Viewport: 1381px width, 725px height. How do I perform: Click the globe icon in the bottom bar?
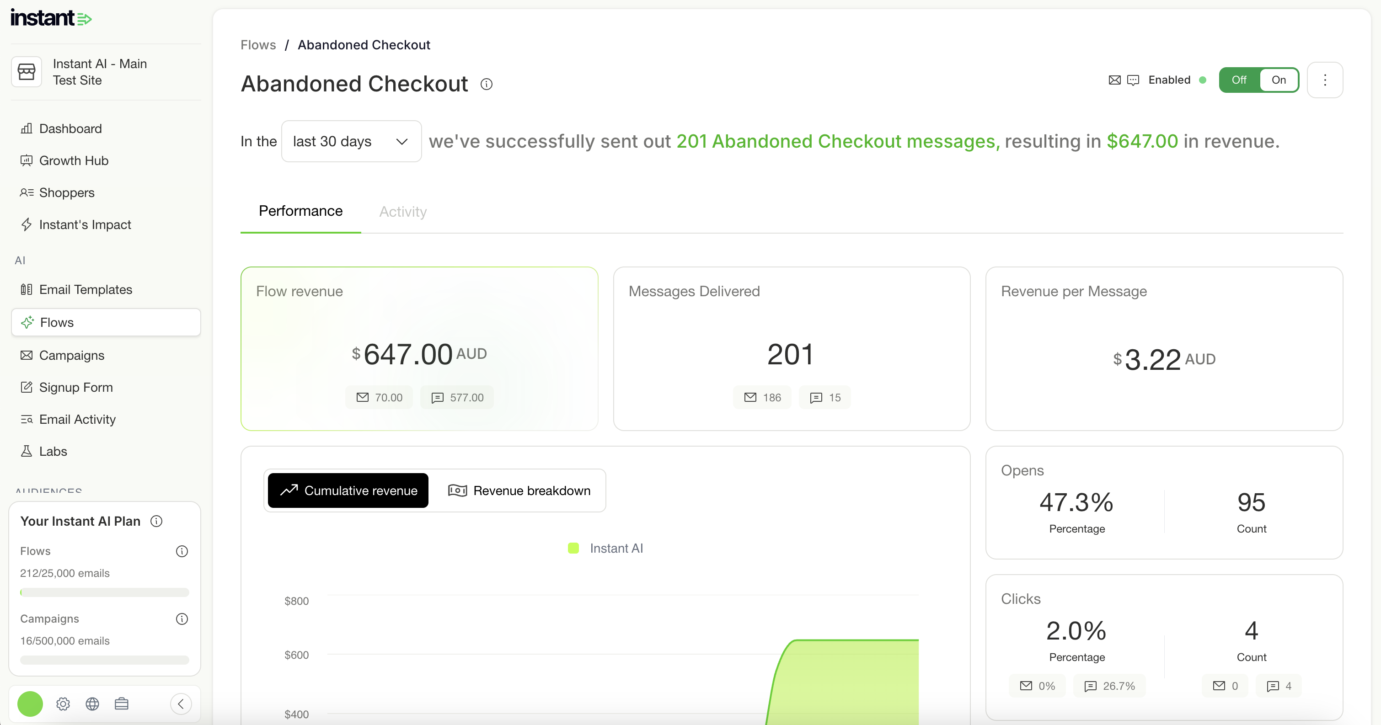(92, 704)
